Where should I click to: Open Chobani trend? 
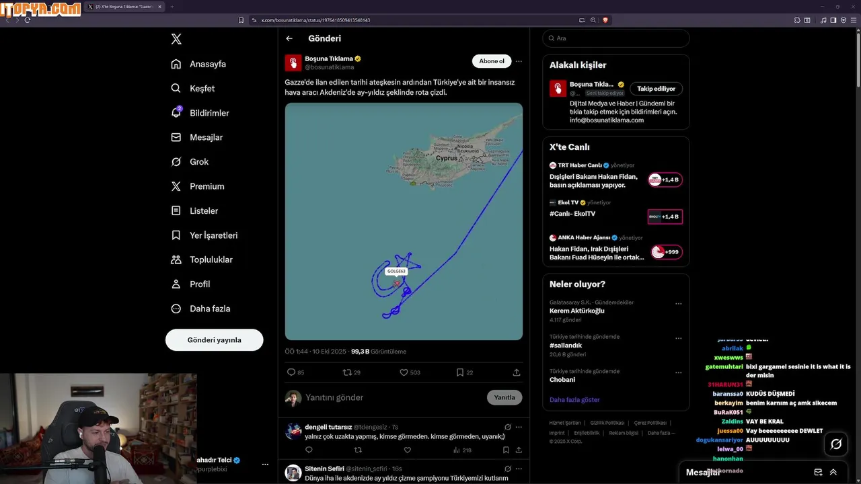pyautogui.click(x=562, y=379)
